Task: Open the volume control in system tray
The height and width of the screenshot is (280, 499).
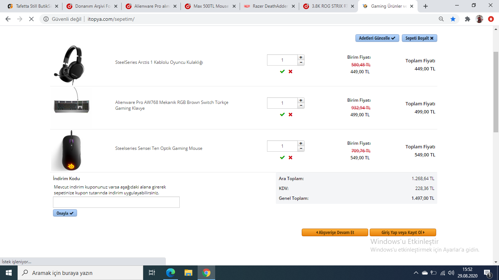Action: tap(451, 273)
